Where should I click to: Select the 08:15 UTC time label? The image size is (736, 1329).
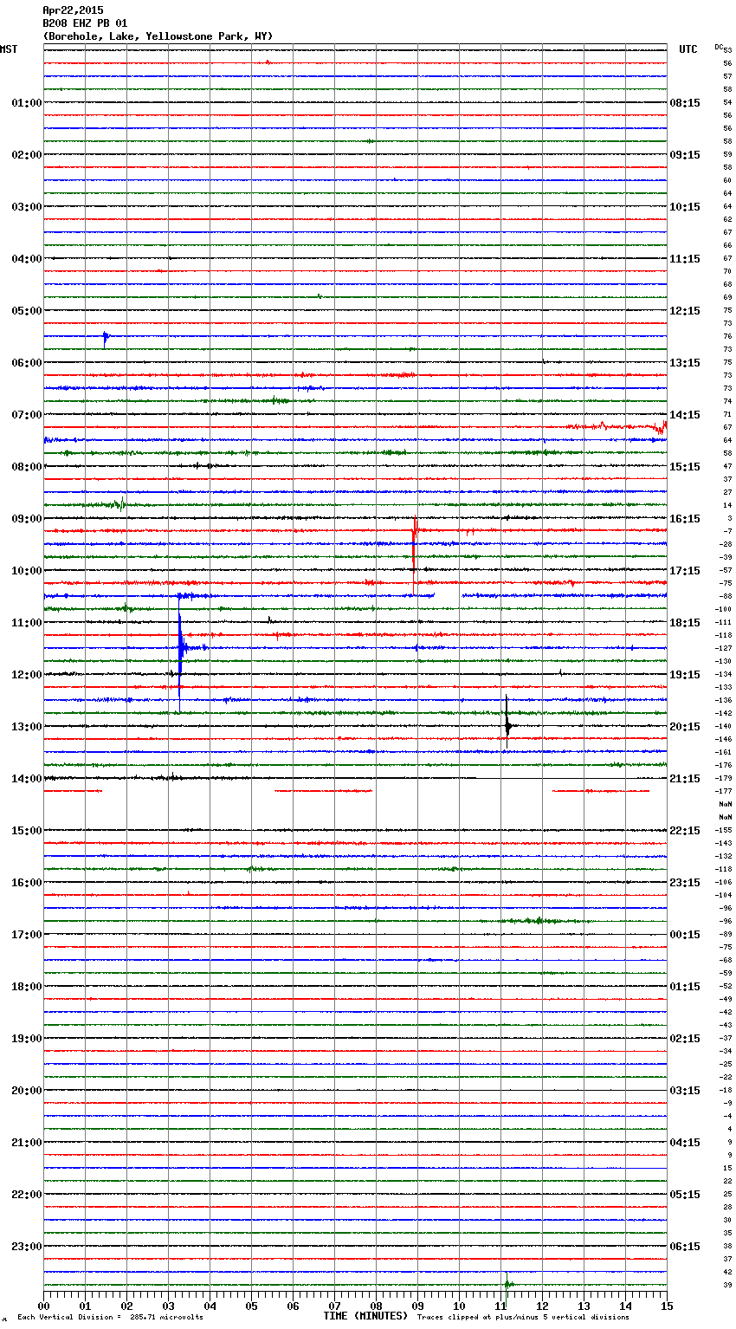pos(685,103)
